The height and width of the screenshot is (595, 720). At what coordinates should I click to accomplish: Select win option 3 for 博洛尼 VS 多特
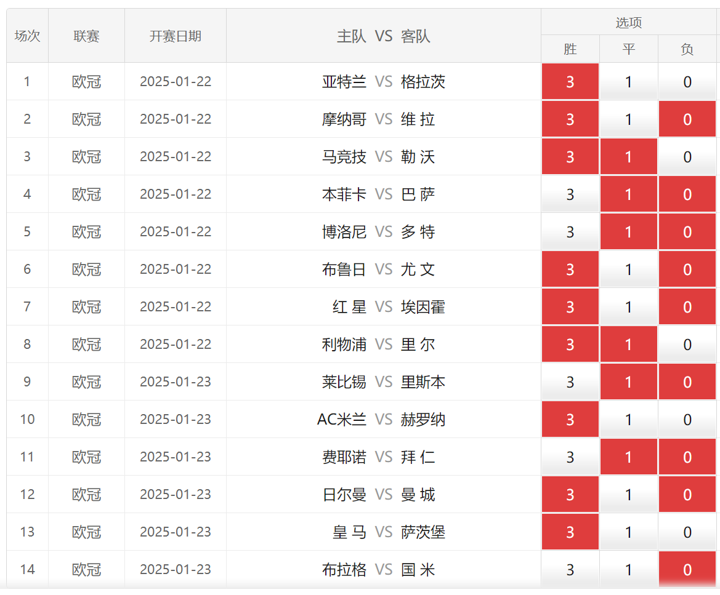pyautogui.click(x=570, y=232)
